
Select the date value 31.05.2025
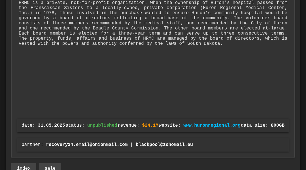(51, 125)
